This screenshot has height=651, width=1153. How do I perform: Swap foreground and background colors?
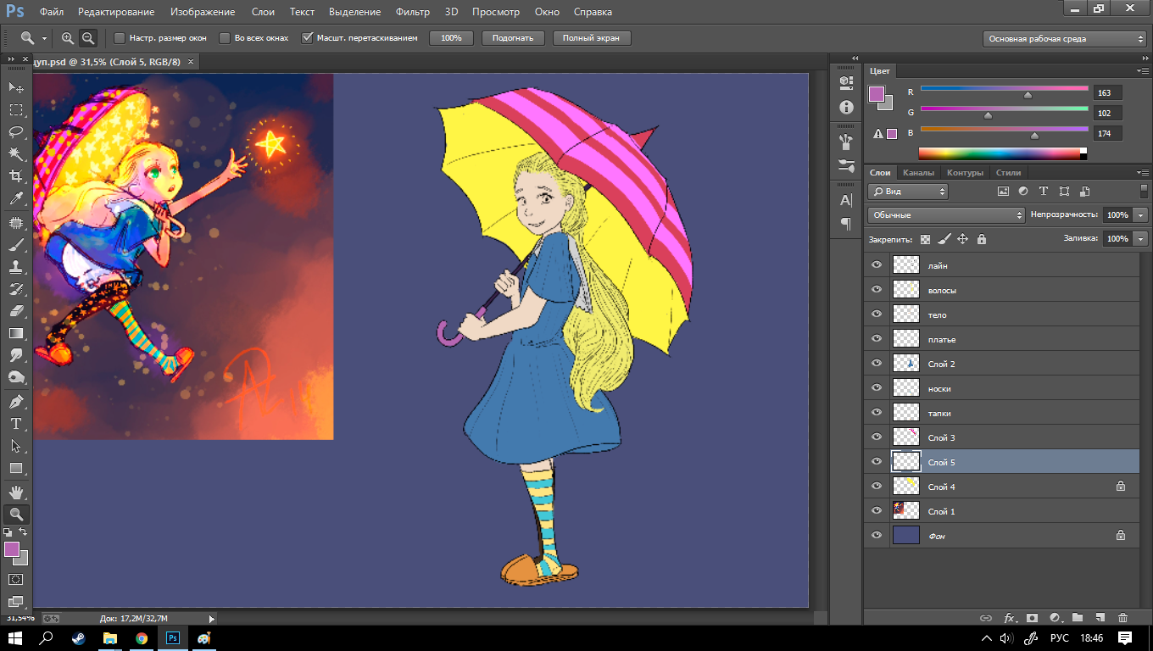click(24, 532)
